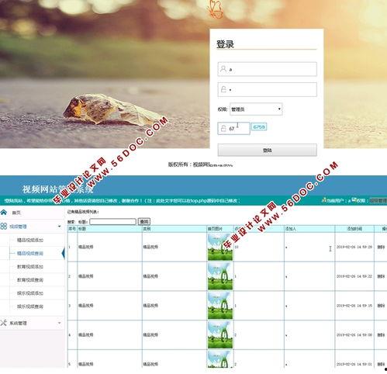
Task: Click the home icon in sidebar
Action: 4,213
